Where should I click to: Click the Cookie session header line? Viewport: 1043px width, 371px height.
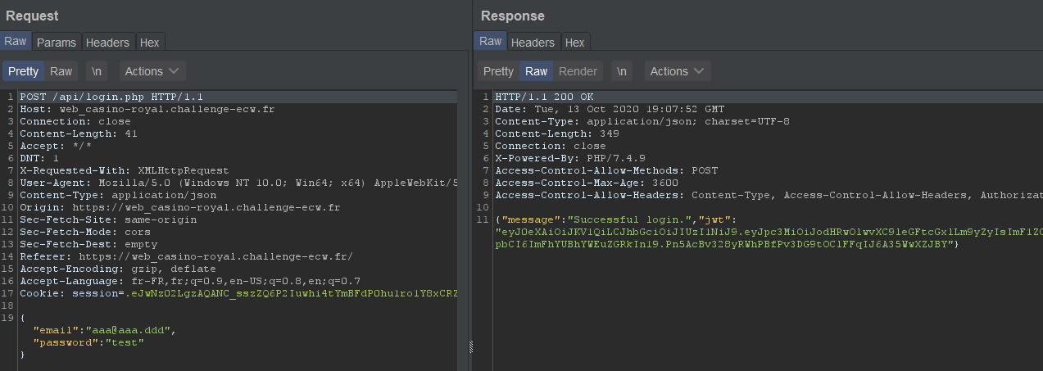click(238, 293)
